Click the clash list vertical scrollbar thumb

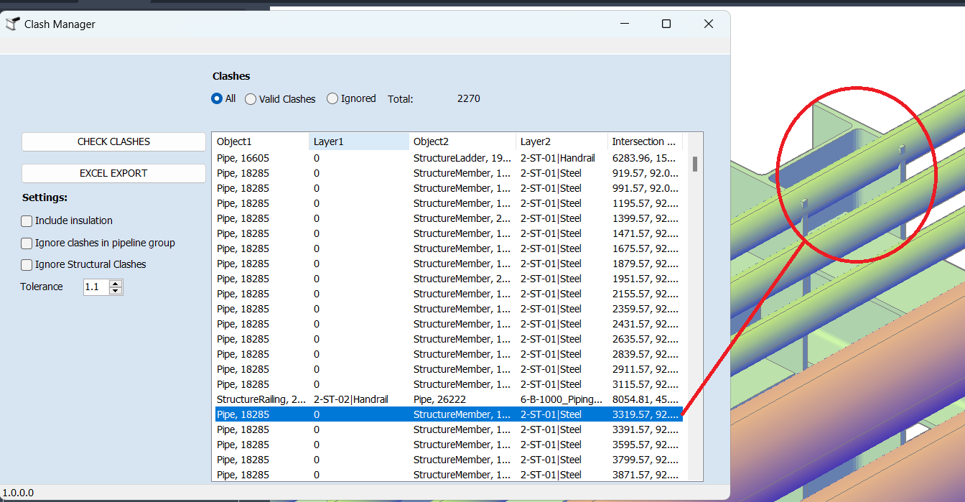(695, 164)
